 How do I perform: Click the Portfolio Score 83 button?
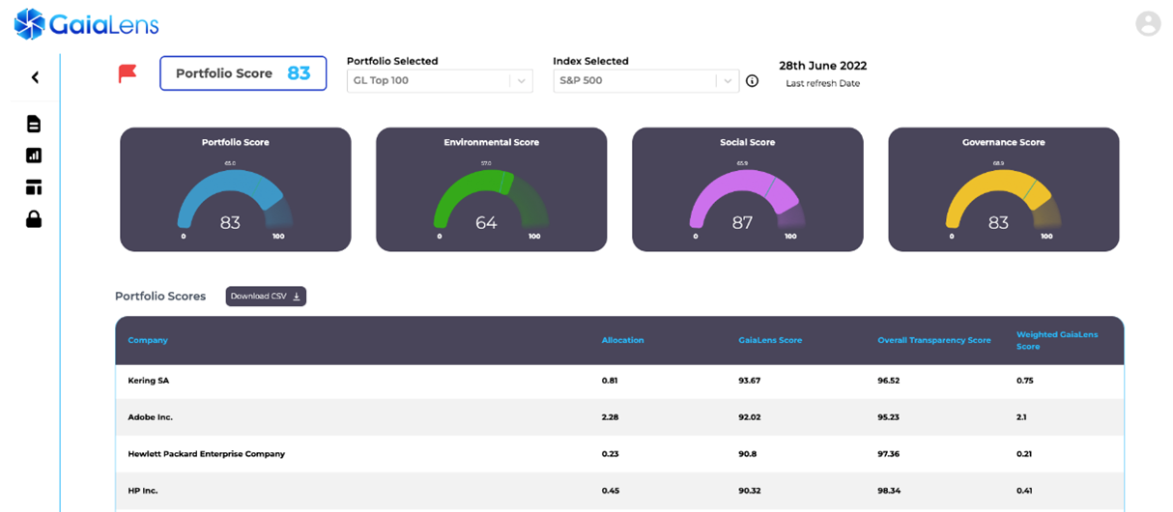(243, 73)
